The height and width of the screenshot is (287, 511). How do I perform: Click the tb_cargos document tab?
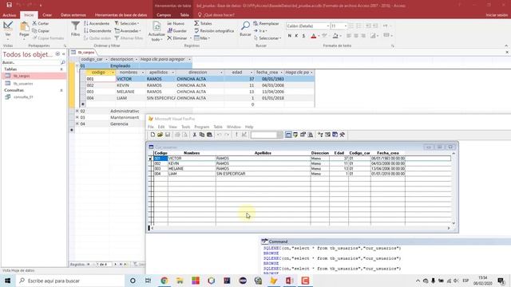coord(83,52)
